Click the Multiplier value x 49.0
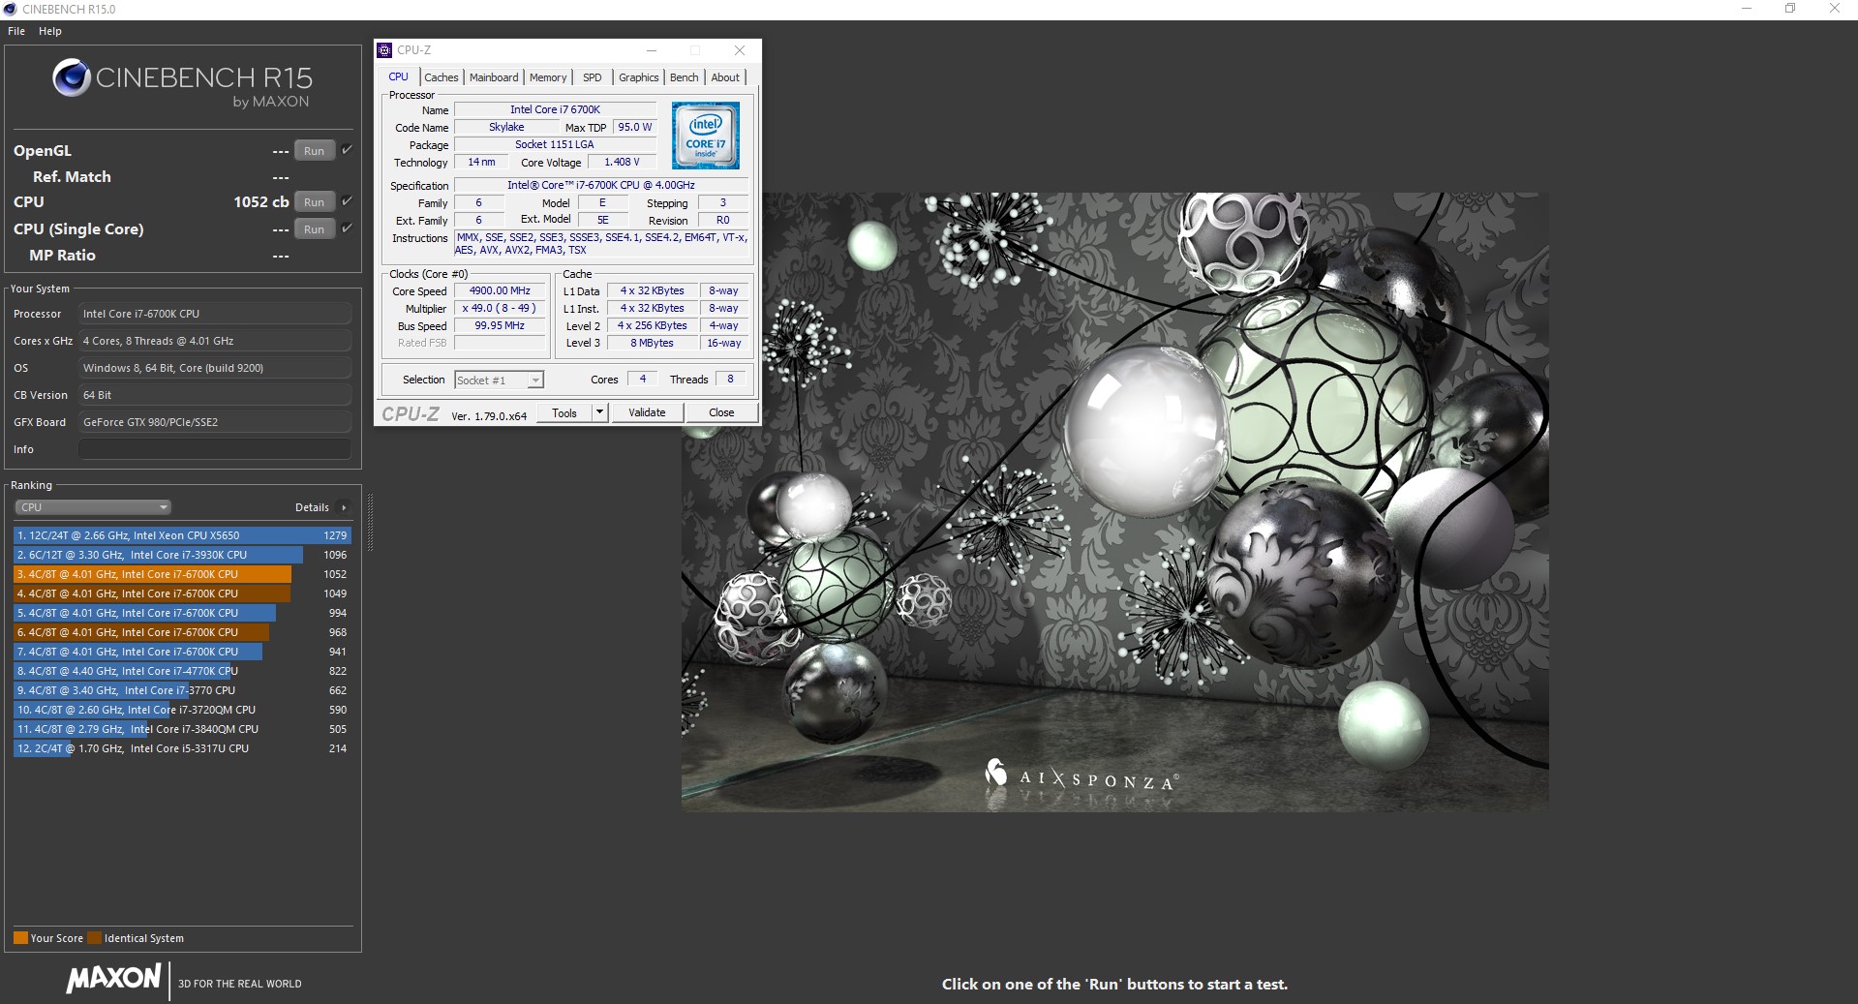The height and width of the screenshot is (1004, 1858). (x=500, y=308)
